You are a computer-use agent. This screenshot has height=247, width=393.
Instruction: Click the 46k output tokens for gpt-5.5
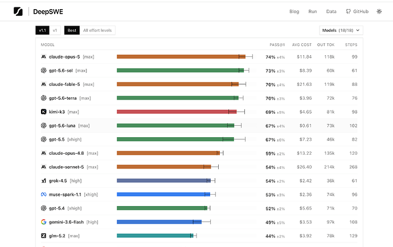(x=330, y=139)
